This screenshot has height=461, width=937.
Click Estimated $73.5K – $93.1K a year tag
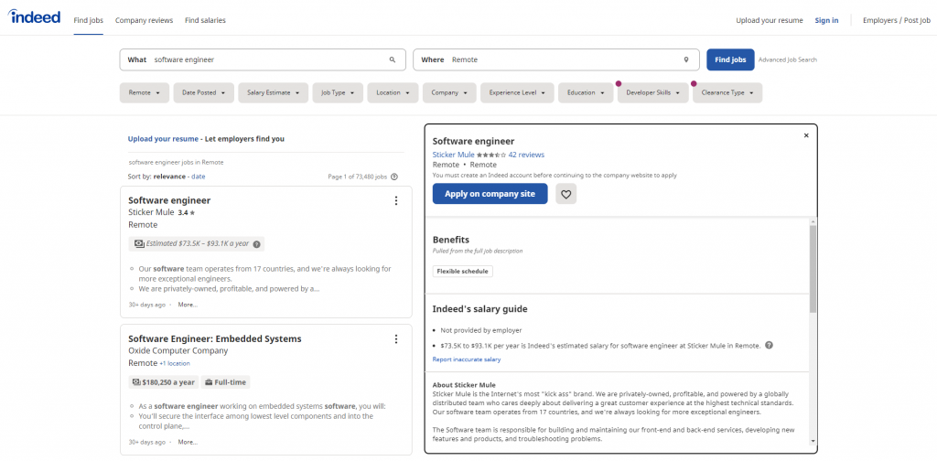(196, 244)
